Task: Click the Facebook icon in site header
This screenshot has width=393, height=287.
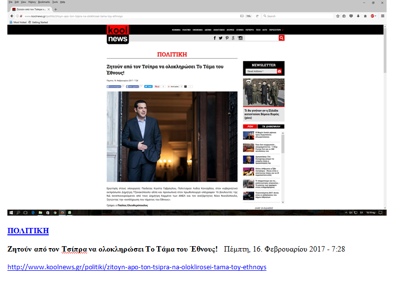Action: [215, 38]
